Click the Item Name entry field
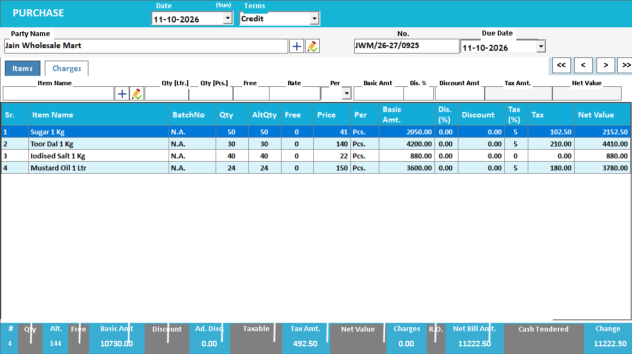The width and height of the screenshot is (632, 354). [x=58, y=93]
